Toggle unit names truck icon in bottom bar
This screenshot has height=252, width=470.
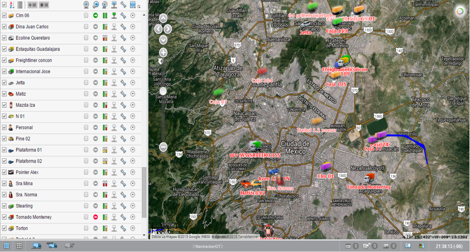click(52, 245)
